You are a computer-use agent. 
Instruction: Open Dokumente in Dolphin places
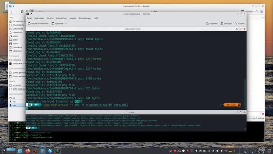17,29
